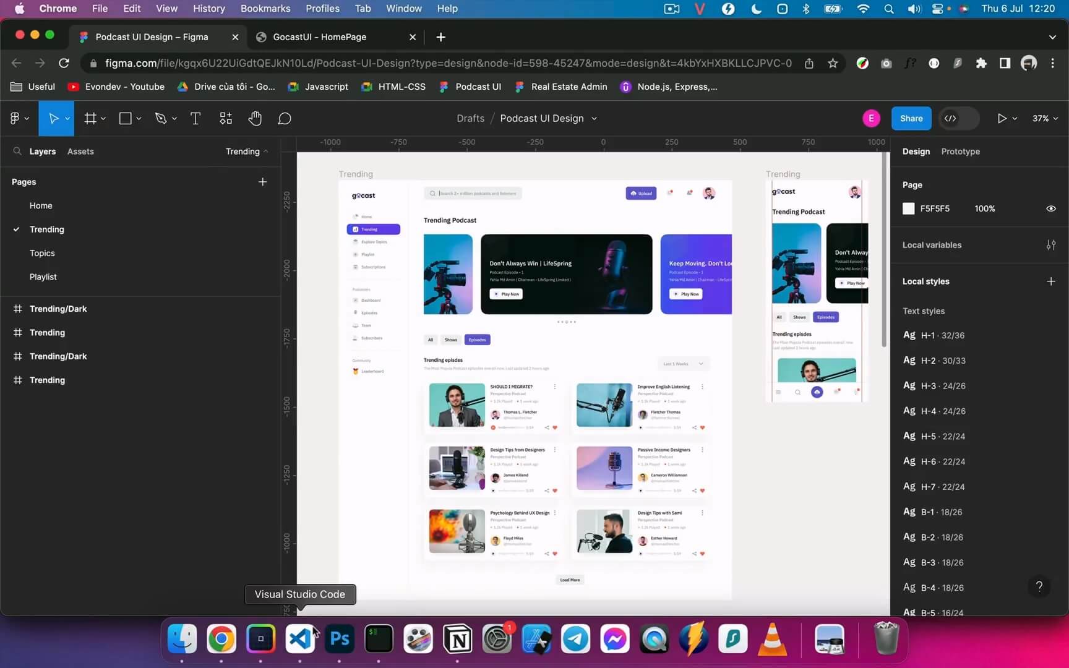This screenshot has height=668, width=1069.
Task: Open zoom level 37% dropdown
Action: (x=1045, y=118)
